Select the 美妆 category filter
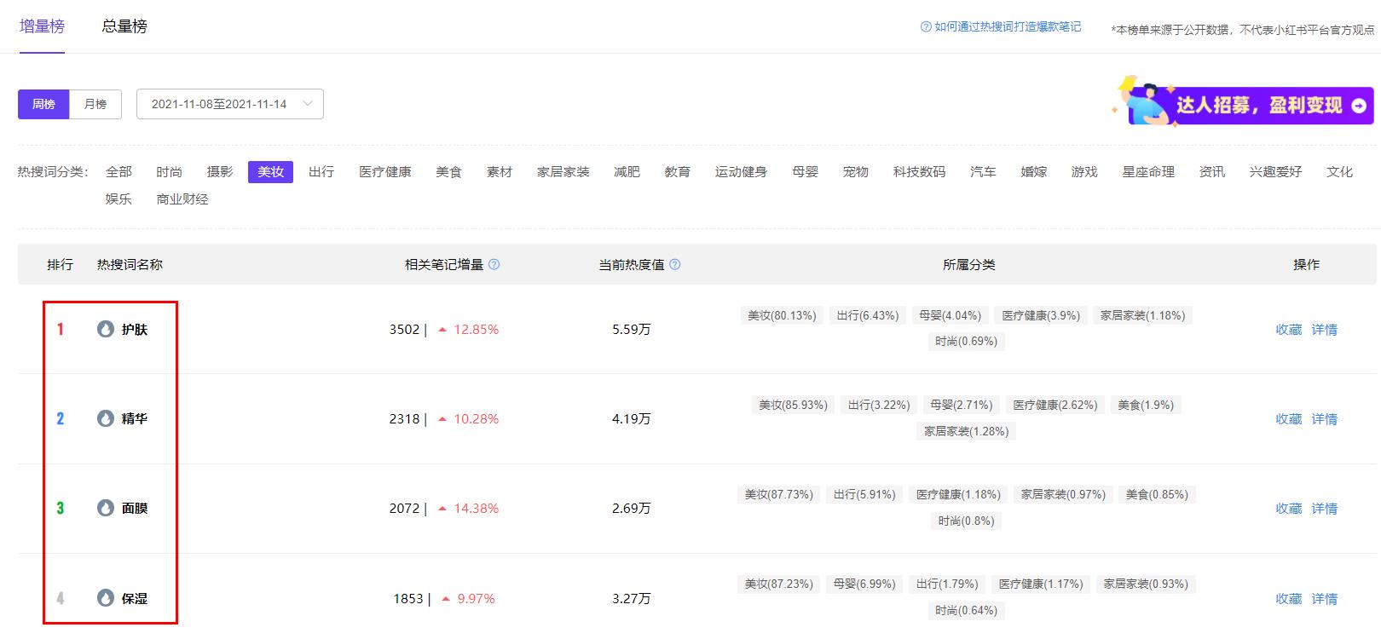This screenshot has width=1381, height=639. coord(270,172)
